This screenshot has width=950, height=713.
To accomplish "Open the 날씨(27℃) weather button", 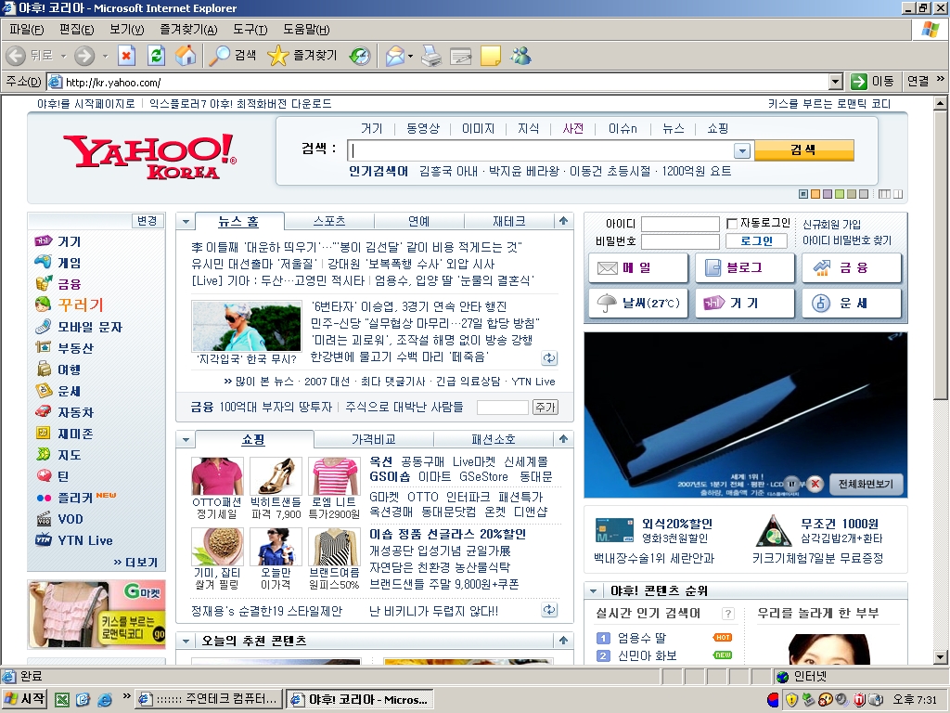I will pos(638,303).
